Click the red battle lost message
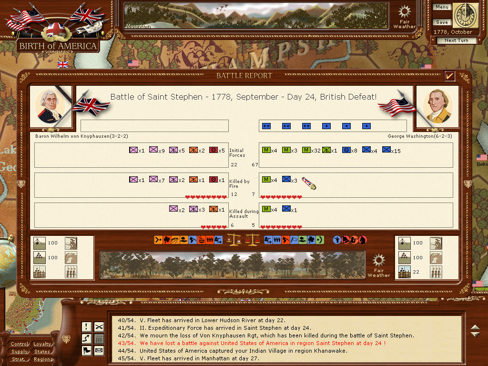The width and height of the screenshot is (488, 366). pos(262,343)
